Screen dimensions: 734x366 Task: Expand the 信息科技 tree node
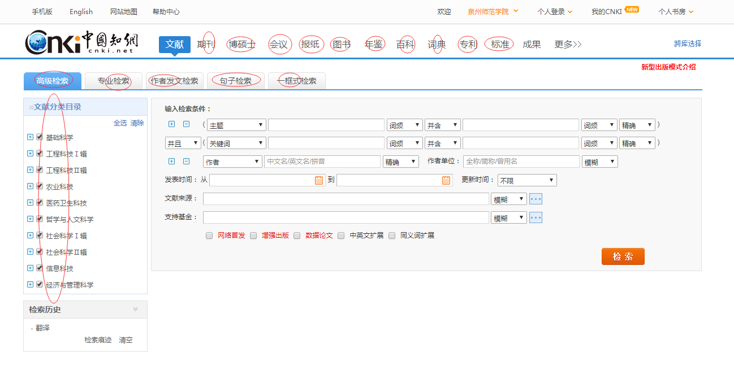30,268
